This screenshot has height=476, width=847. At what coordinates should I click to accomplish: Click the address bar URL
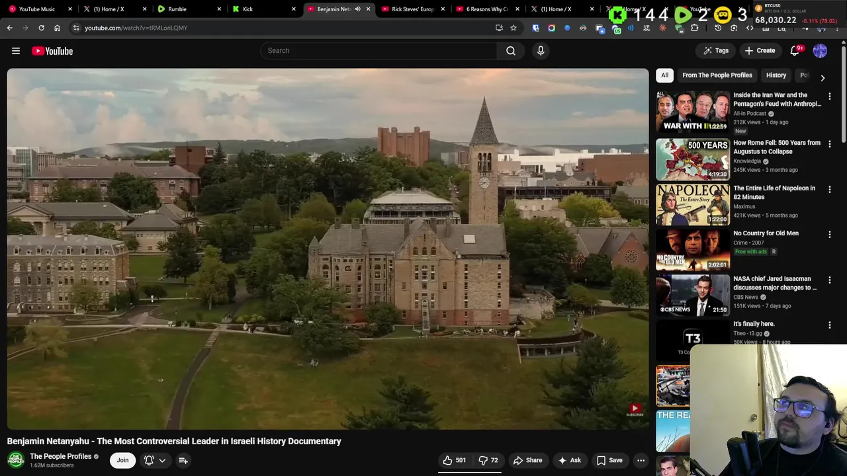(136, 28)
